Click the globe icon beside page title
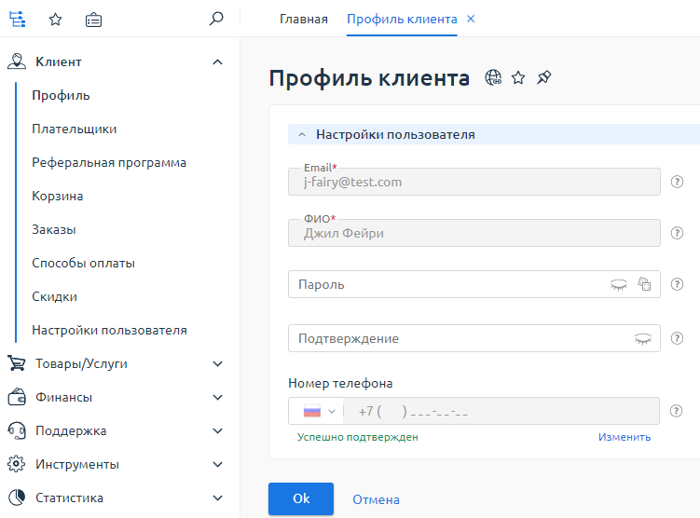 click(x=494, y=78)
